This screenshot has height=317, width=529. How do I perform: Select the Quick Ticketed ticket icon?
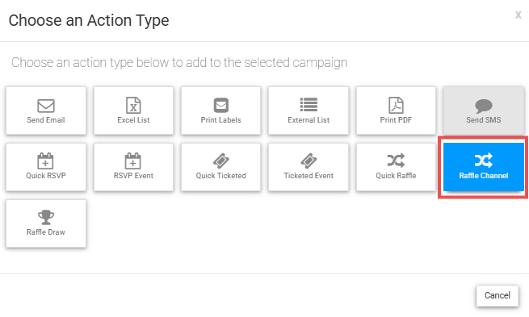point(221,161)
